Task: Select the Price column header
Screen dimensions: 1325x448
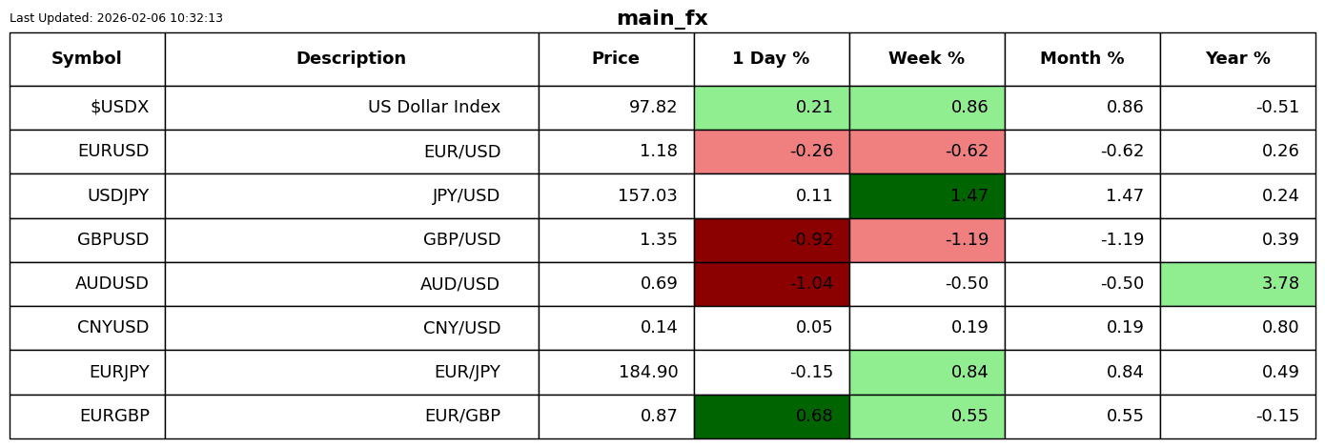Action: 616,59
